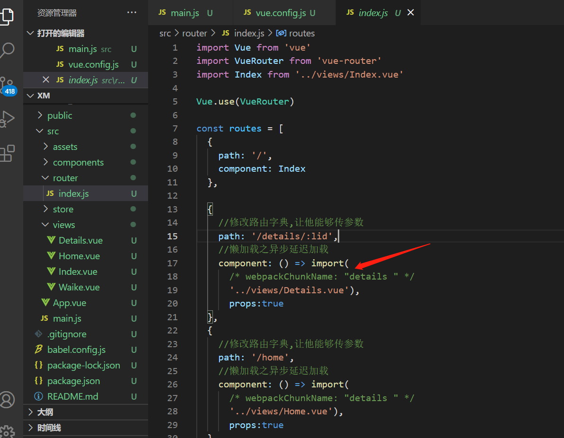Open README.md in explorer
The width and height of the screenshot is (564, 438).
85,396
